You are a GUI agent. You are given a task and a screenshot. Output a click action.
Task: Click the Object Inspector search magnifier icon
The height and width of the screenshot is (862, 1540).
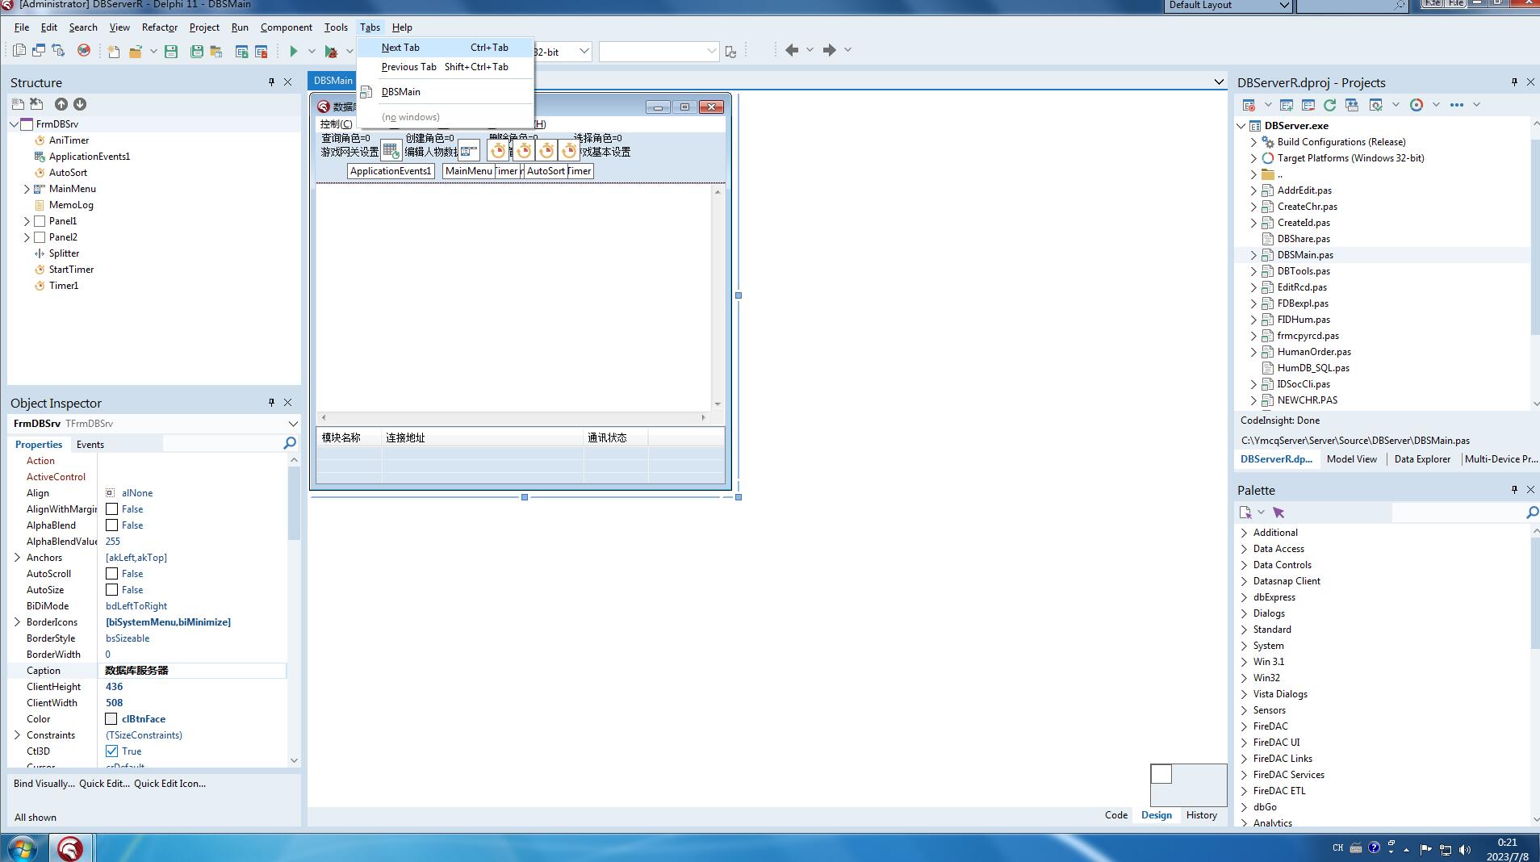click(x=290, y=443)
